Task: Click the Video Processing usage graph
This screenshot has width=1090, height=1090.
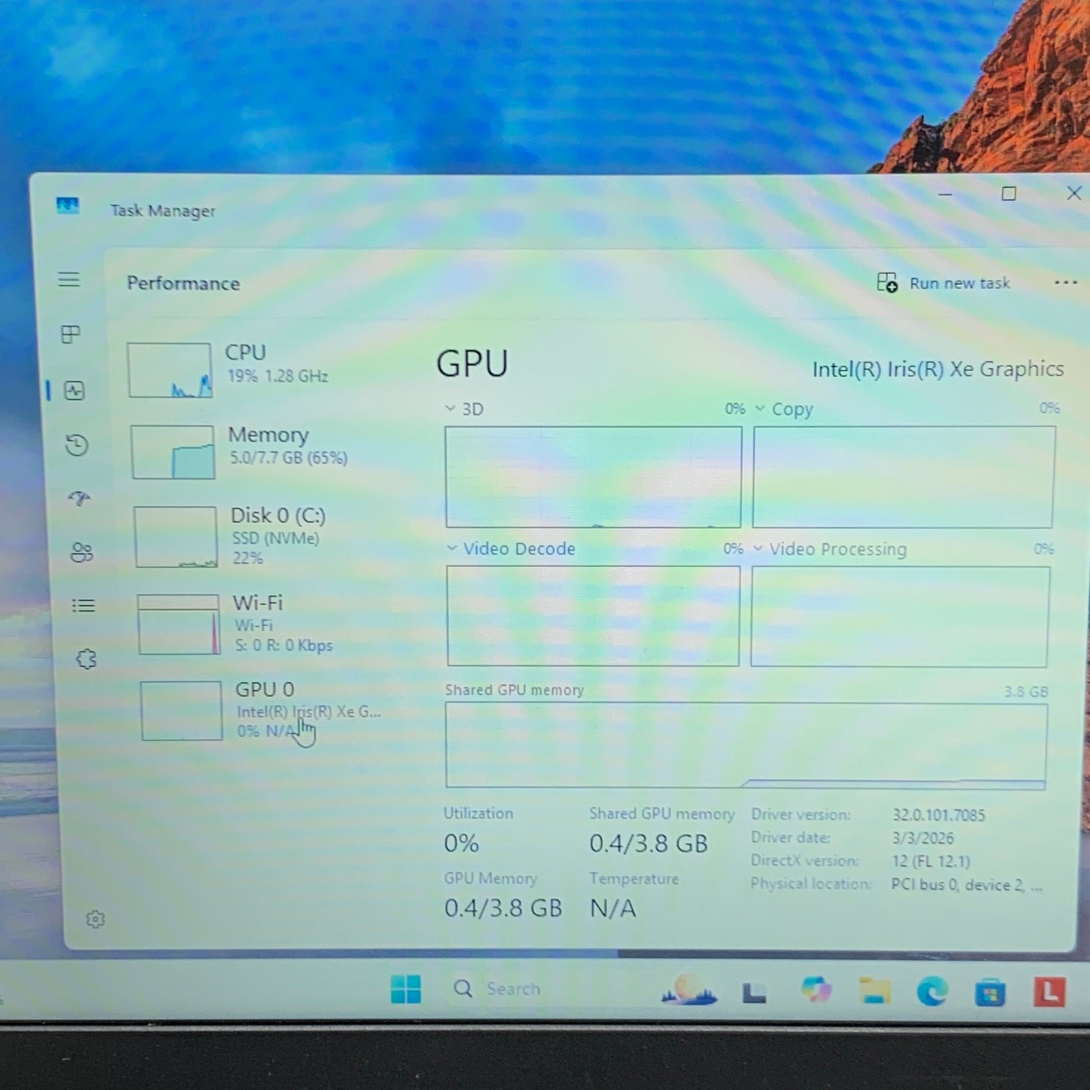Action: pos(900,617)
